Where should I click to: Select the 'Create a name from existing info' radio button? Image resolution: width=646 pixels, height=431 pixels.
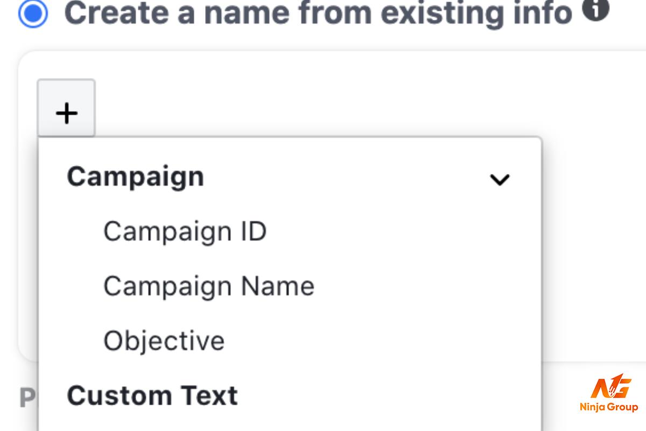[x=32, y=12]
